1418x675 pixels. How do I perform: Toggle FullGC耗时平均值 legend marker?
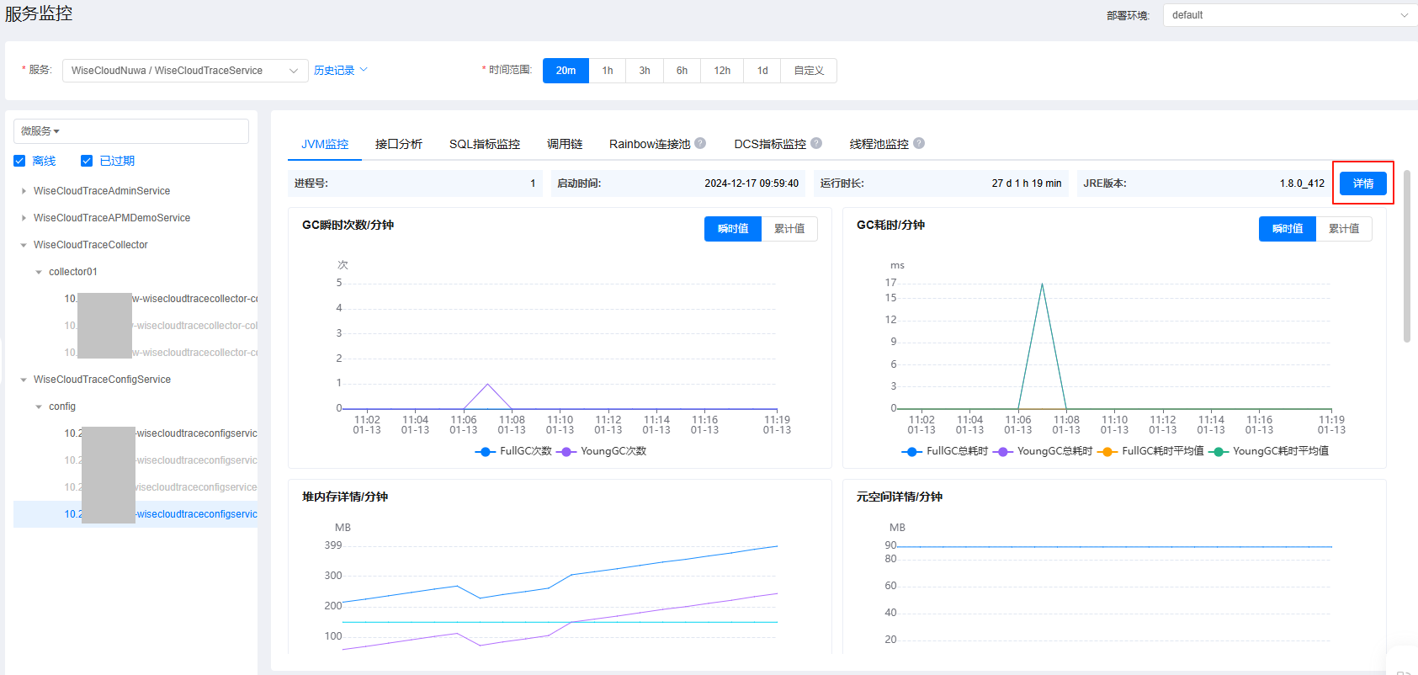point(1107,452)
